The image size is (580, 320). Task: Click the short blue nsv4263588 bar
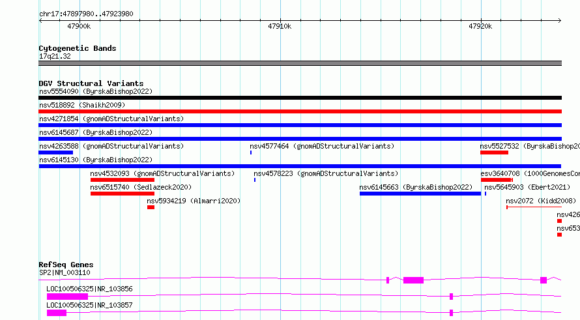point(56,153)
